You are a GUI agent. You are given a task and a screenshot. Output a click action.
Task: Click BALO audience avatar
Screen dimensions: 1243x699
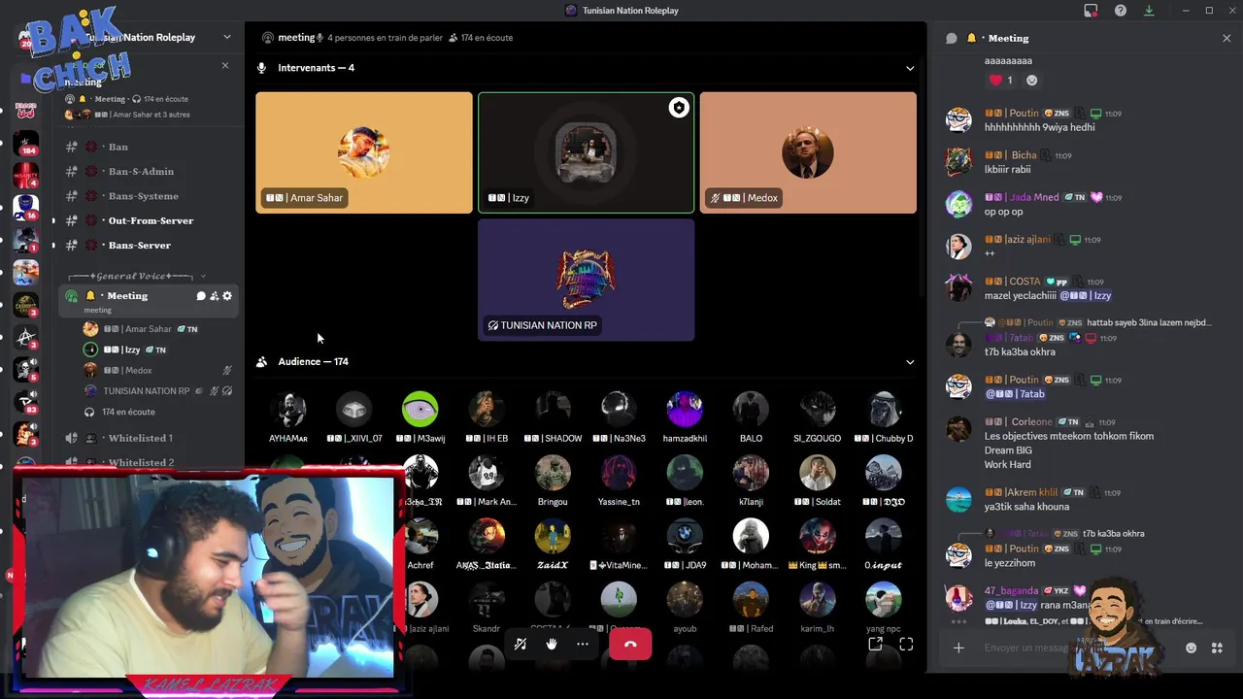click(x=751, y=410)
